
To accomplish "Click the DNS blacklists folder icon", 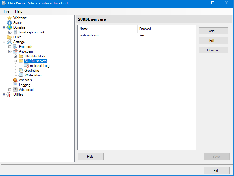I will pos(21,56).
